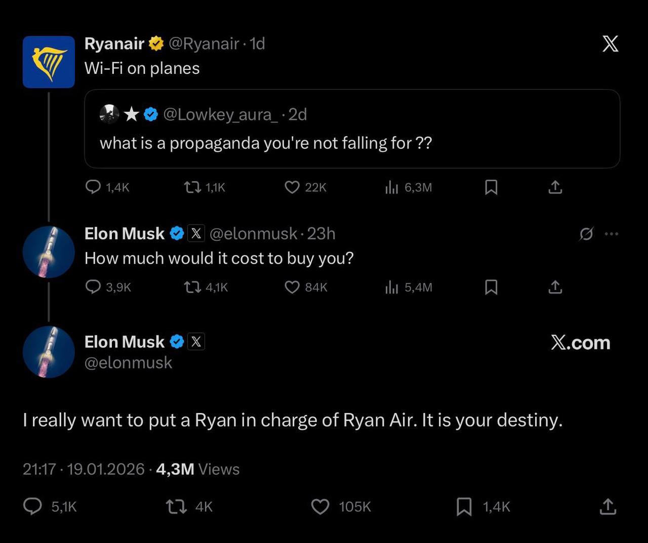
Task: Reply to 'How much would it cost' post
Action: point(93,287)
